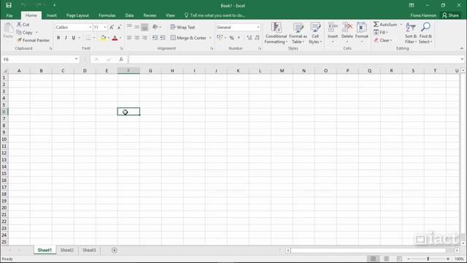Click the Save icon in quick access toolbar

9,5
